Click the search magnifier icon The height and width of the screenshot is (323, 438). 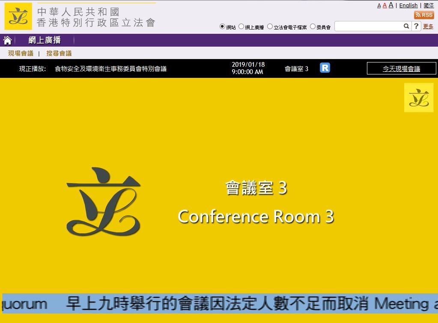pyautogui.click(x=405, y=26)
